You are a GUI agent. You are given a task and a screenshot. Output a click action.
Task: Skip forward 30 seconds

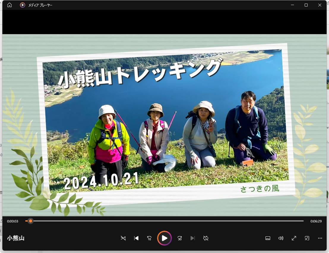179,238
